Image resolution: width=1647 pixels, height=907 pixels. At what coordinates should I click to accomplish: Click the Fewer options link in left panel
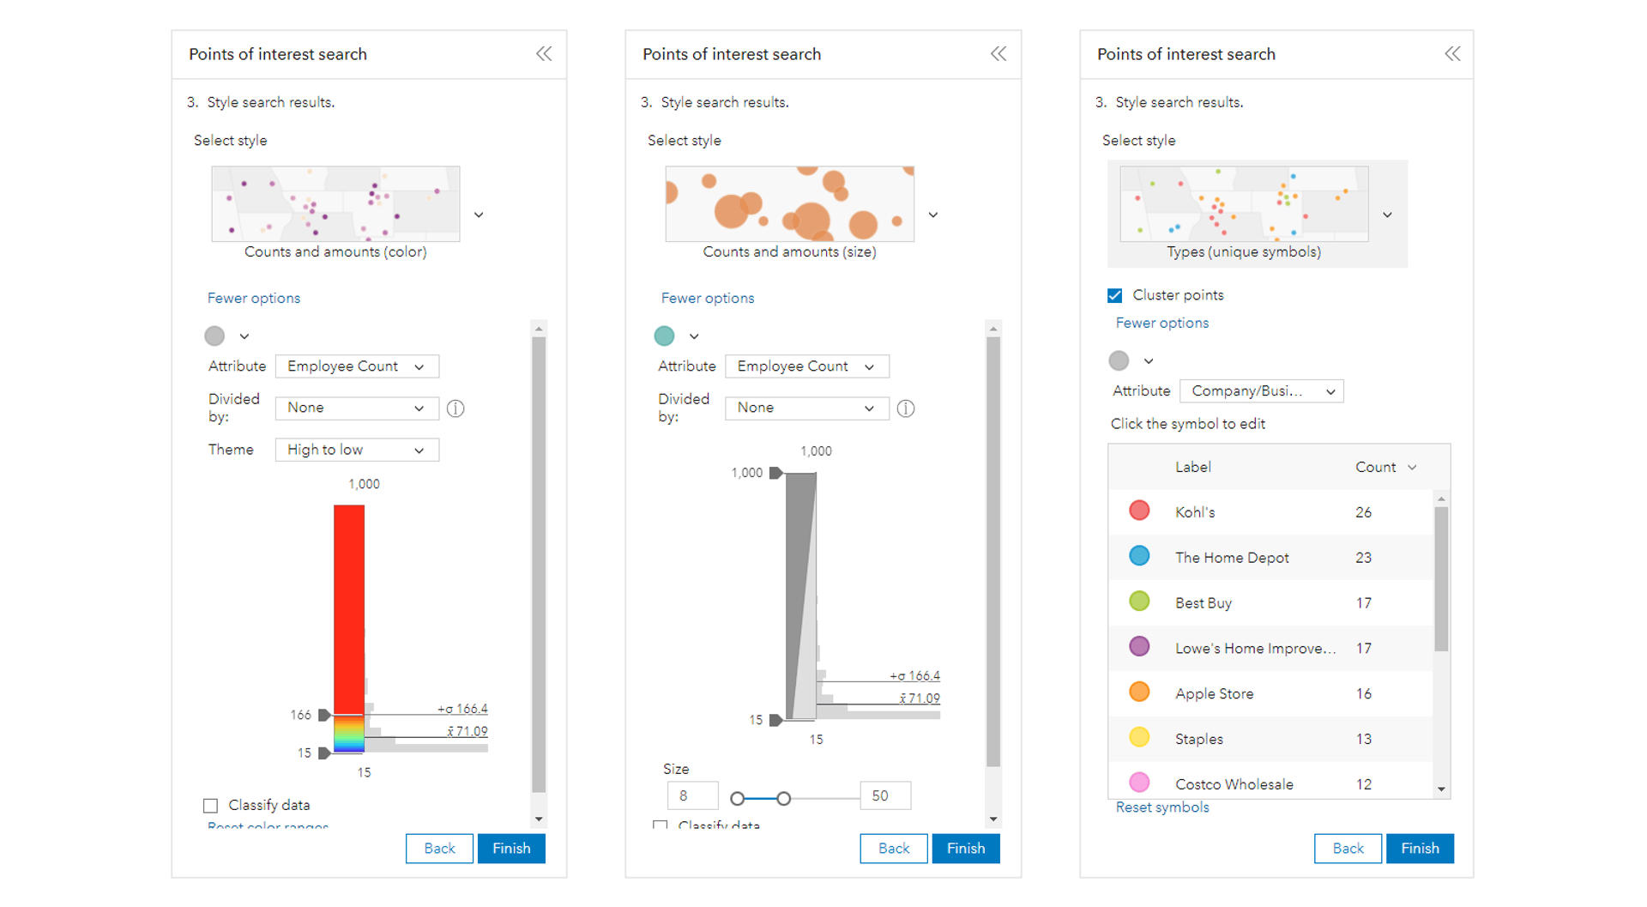point(254,299)
